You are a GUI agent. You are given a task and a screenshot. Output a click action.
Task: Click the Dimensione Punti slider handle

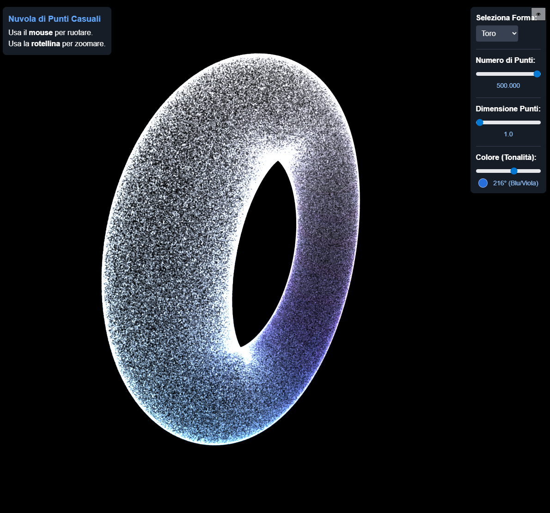tap(480, 122)
